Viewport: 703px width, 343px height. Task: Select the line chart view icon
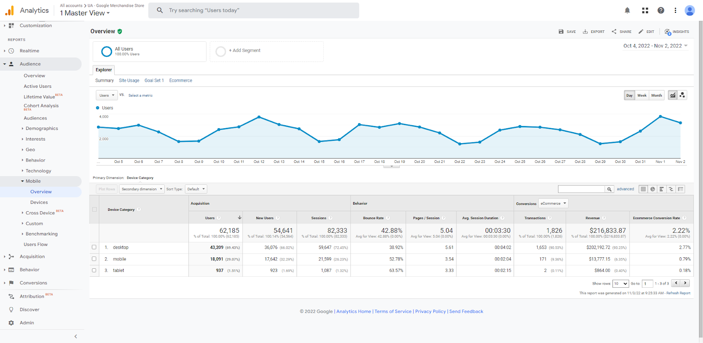[x=673, y=95]
